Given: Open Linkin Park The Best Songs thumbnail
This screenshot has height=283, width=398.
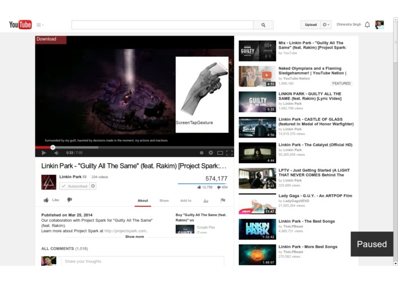Looking at the screenshot, I should (x=257, y=229).
